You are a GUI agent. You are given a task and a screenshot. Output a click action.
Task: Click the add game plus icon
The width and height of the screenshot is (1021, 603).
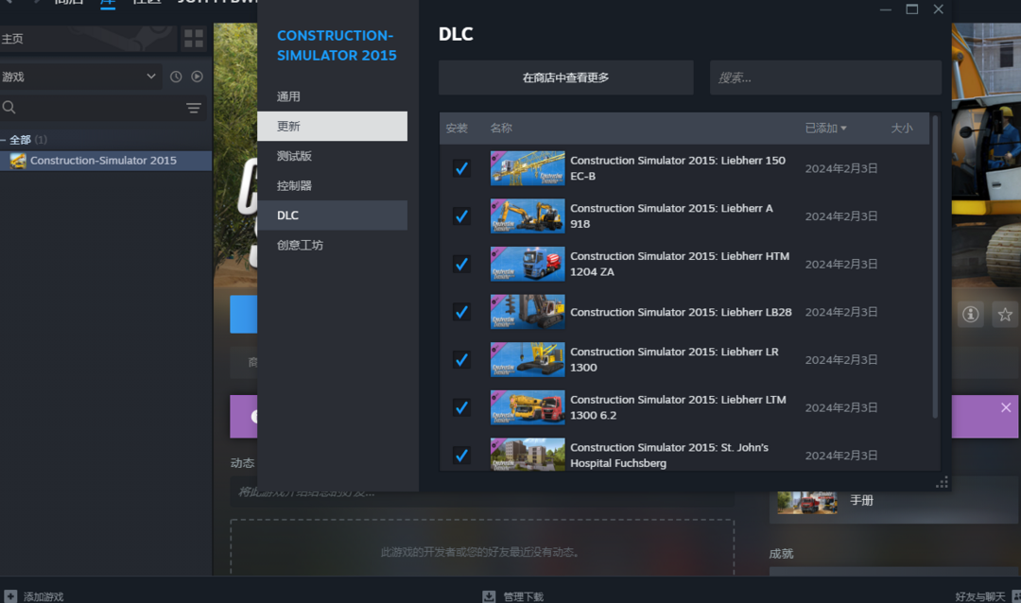click(10, 596)
